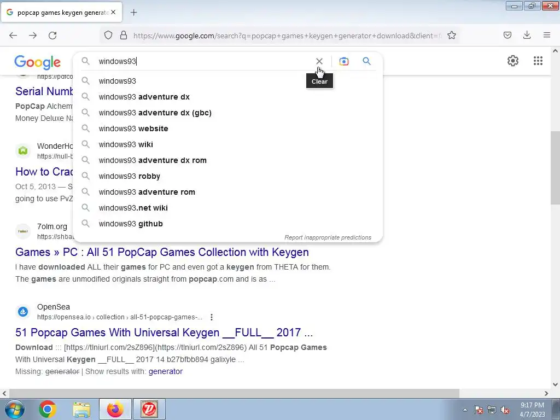This screenshot has height=420, width=560.
Task: Open Windows Explorer from taskbar
Action: (81, 409)
